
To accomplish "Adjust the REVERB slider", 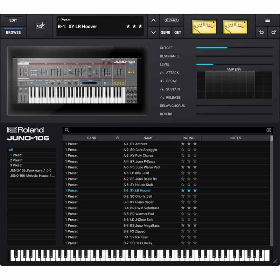I will tap(234, 114).
